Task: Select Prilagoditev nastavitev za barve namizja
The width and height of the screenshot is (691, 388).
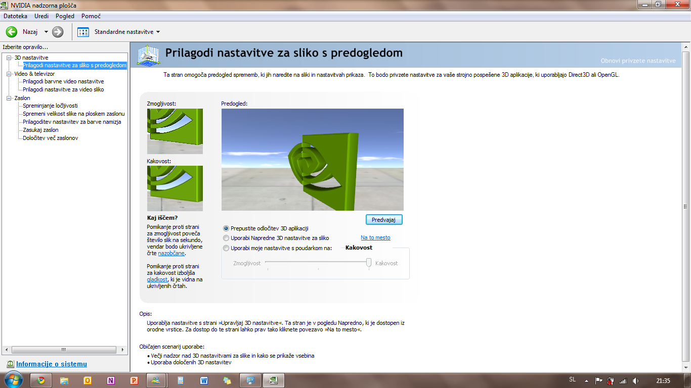Action: (x=72, y=122)
